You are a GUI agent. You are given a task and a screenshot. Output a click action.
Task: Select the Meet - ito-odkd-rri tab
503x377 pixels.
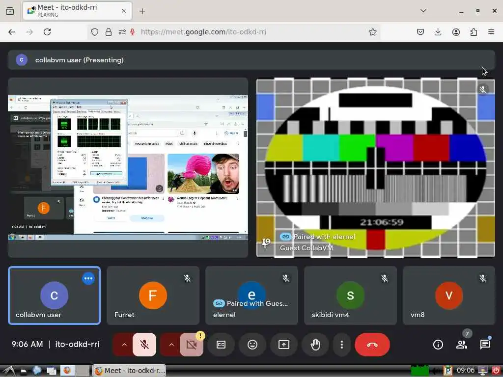coord(77,11)
